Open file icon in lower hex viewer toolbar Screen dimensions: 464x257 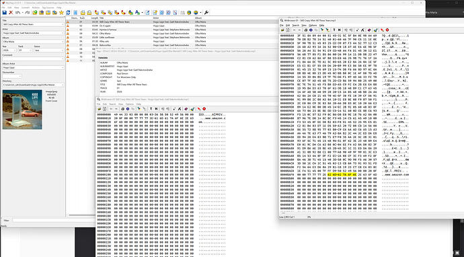click(x=100, y=109)
